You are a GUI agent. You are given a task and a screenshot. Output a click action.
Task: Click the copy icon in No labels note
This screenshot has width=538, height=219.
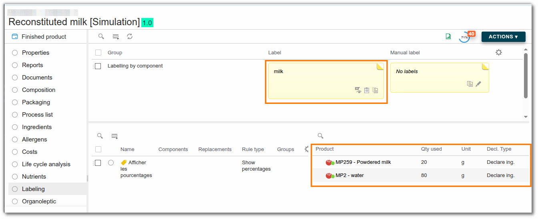[470, 84]
